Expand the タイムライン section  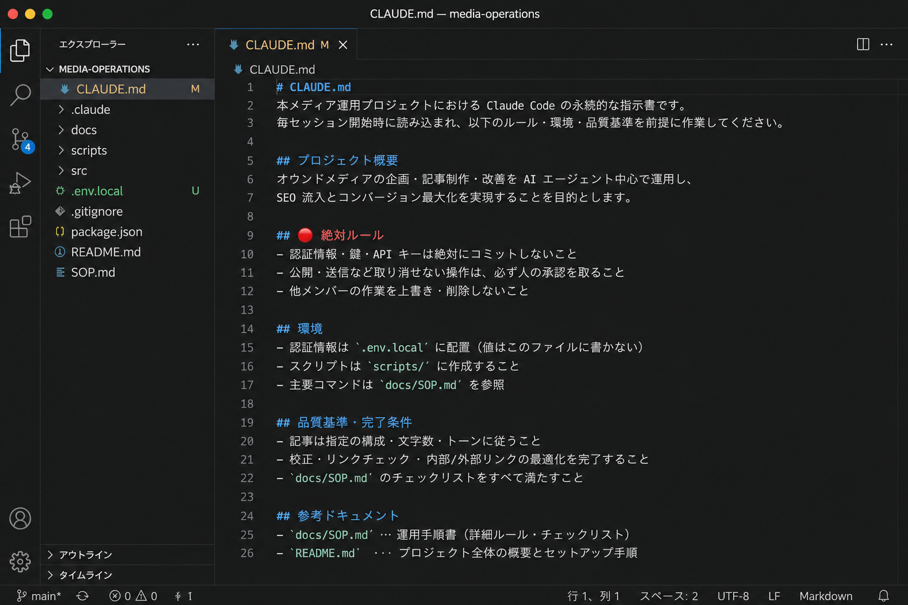tap(127, 575)
